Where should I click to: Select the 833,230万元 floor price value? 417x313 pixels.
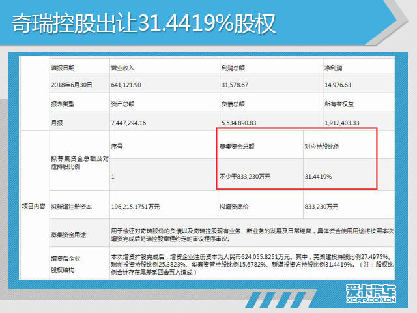tap(321, 207)
